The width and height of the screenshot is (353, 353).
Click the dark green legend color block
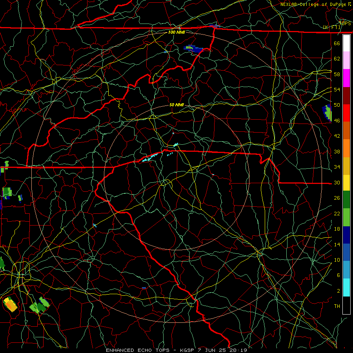pyautogui.click(x=346, y=200)
